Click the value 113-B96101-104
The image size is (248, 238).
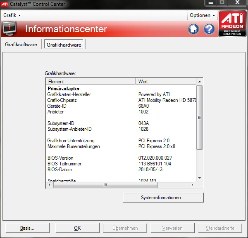pos(155,164)
